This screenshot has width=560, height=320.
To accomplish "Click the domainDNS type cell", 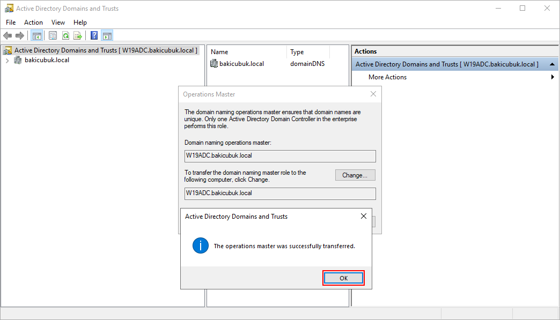I will pos(307,64).
